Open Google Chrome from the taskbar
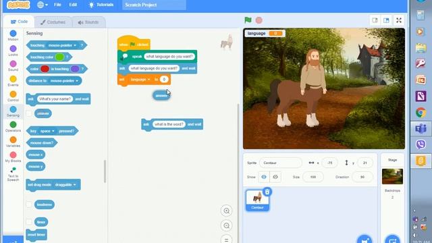Screen dimensions: 432x243 [421, 113]
